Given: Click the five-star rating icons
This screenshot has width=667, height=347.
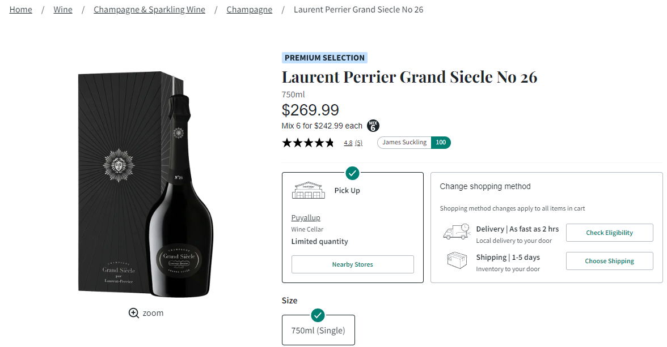Looking at the screenshot, I should pos(308,143).
